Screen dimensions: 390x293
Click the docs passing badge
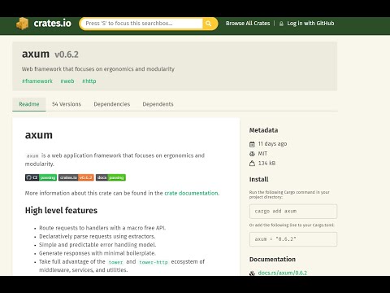click(x=110, y=177)
